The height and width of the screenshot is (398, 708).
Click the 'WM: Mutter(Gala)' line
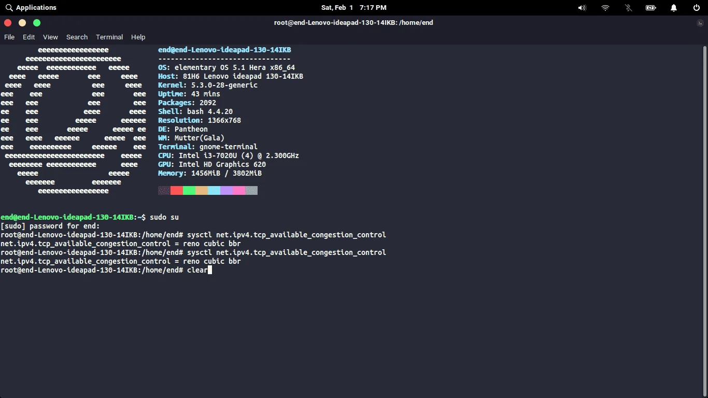[x=191, y=138]
